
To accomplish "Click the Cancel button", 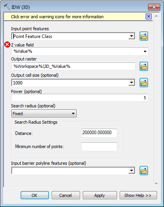I will pos(66,195).
